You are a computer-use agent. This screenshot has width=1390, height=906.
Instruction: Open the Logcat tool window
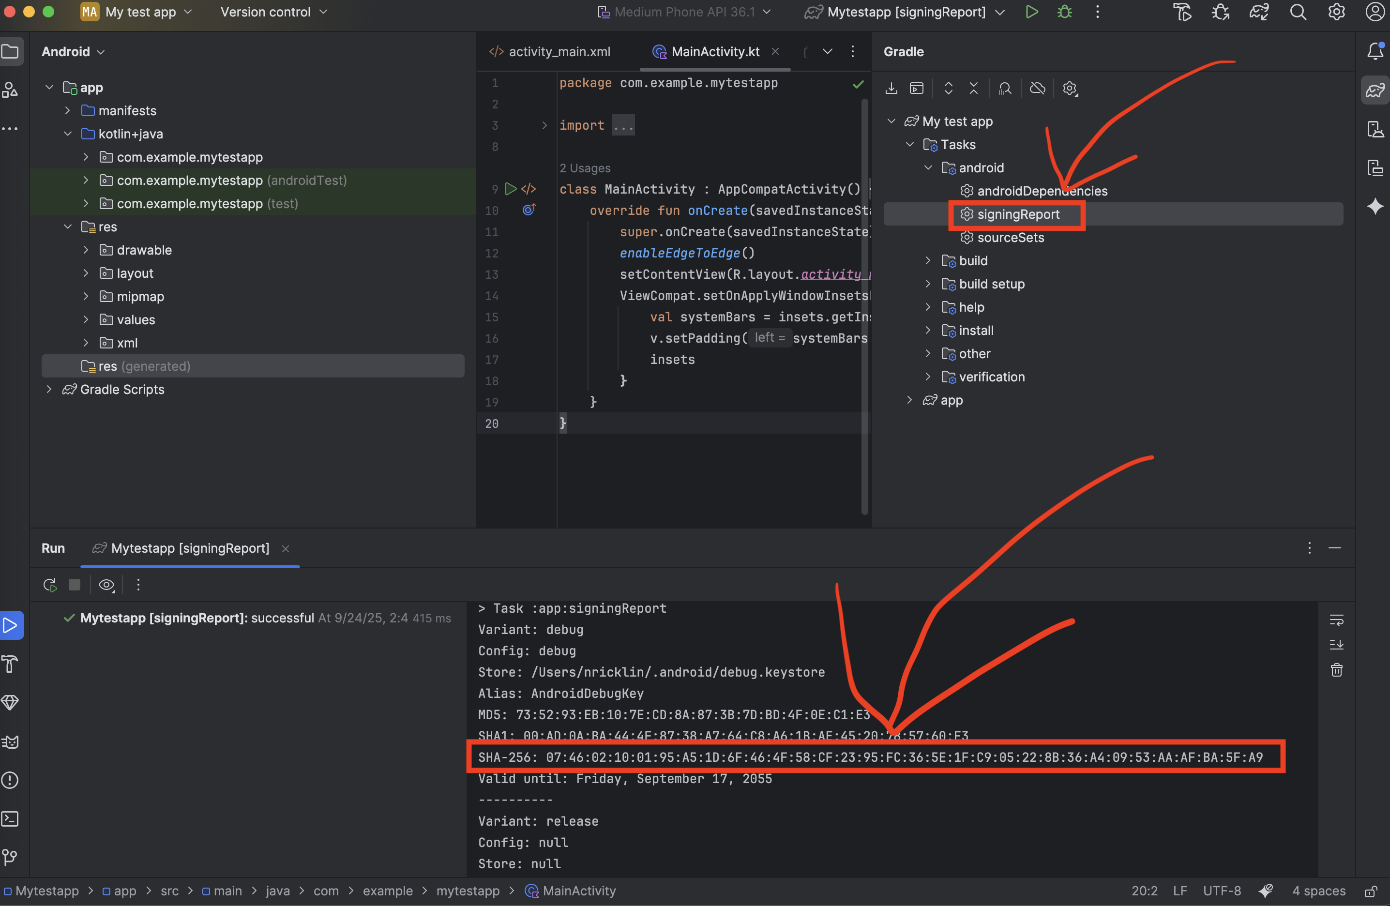click(x=11, y=742)
